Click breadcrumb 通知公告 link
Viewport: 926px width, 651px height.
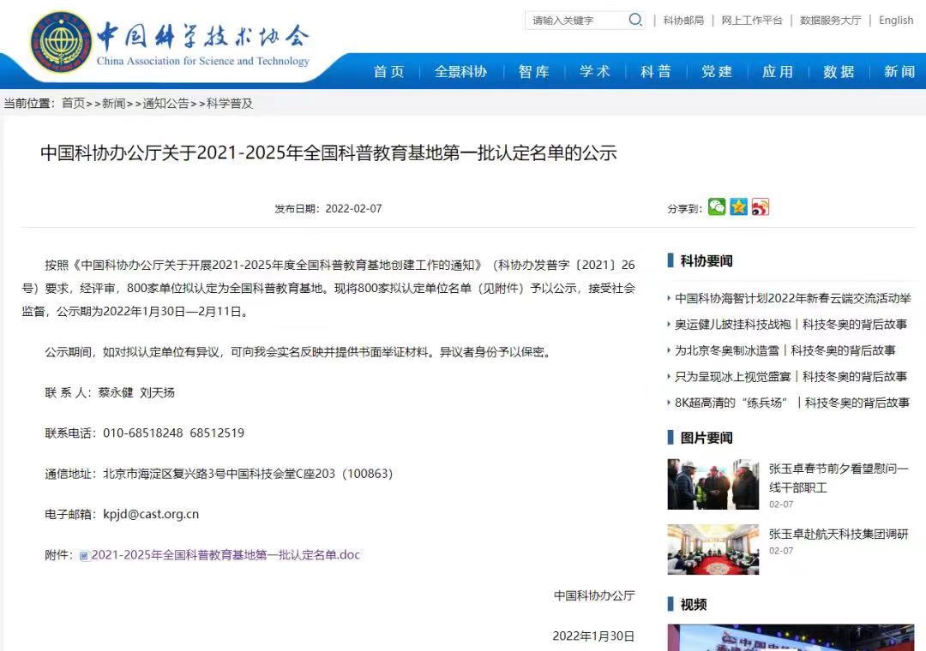(166, 104)
